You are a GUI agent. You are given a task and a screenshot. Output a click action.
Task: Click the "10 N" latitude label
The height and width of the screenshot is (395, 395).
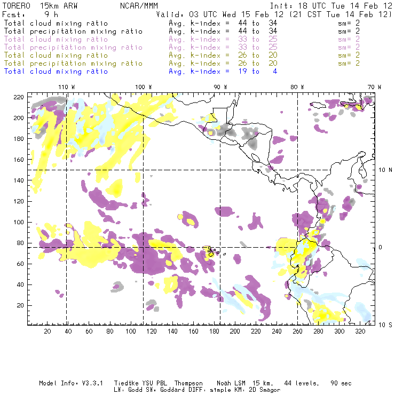[385, 170]
